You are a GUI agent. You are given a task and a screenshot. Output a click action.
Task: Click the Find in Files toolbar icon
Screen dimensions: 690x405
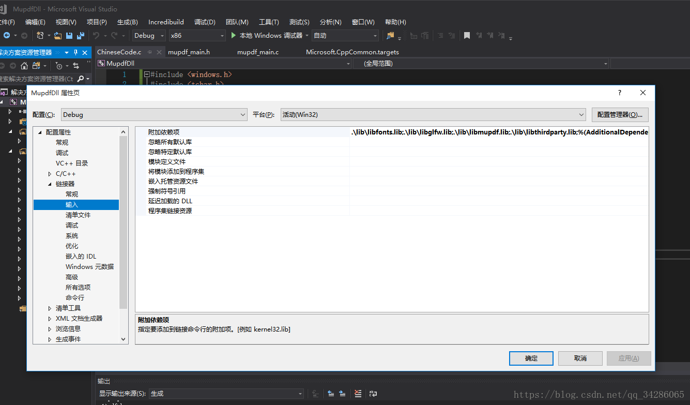click(x=390, y=36)
